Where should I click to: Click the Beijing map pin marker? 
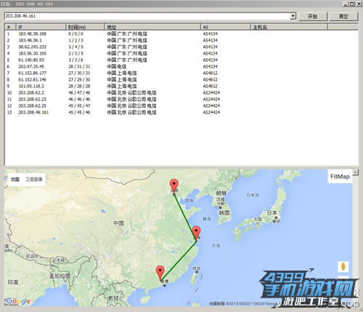[x=174, y=185]
